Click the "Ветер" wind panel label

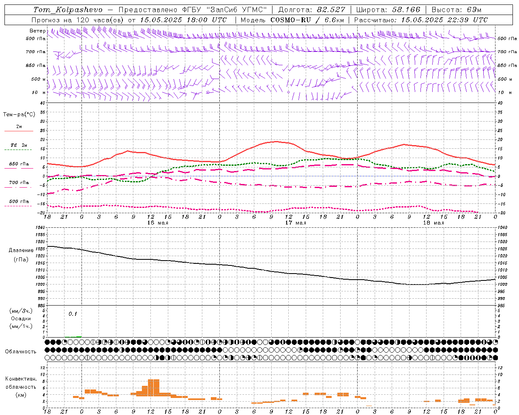(x=37, y=31)
